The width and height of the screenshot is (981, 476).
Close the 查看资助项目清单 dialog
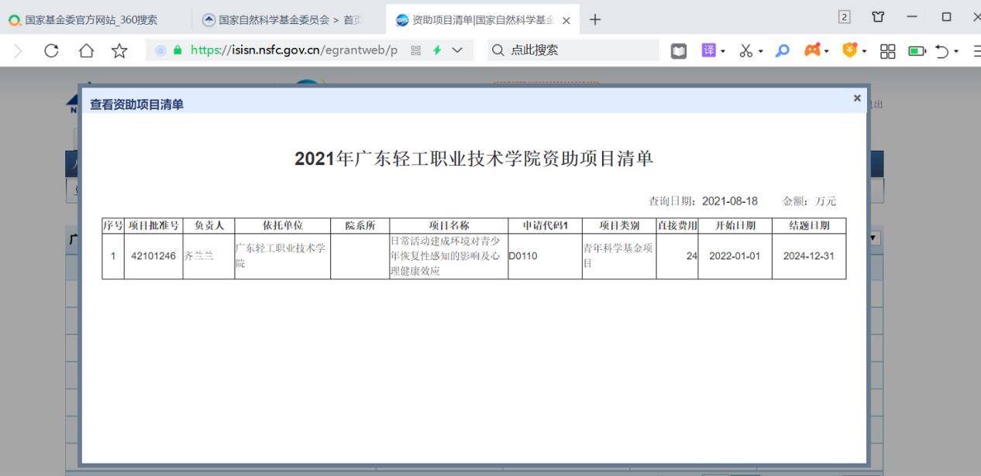(x=857, y=98)
